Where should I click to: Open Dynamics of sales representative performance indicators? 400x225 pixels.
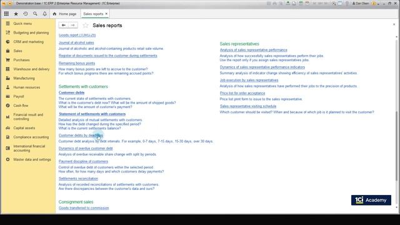[262, 67]
